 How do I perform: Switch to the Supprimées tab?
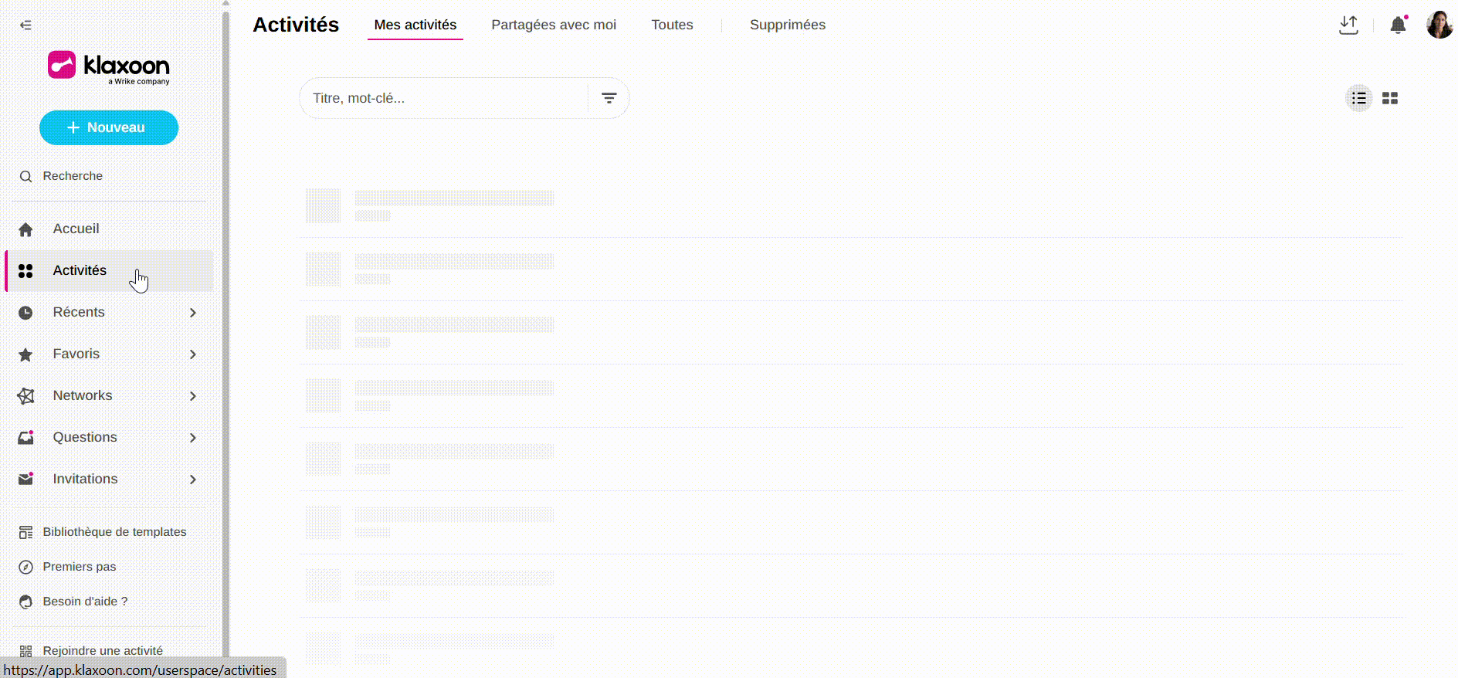[x=787, y=25]
